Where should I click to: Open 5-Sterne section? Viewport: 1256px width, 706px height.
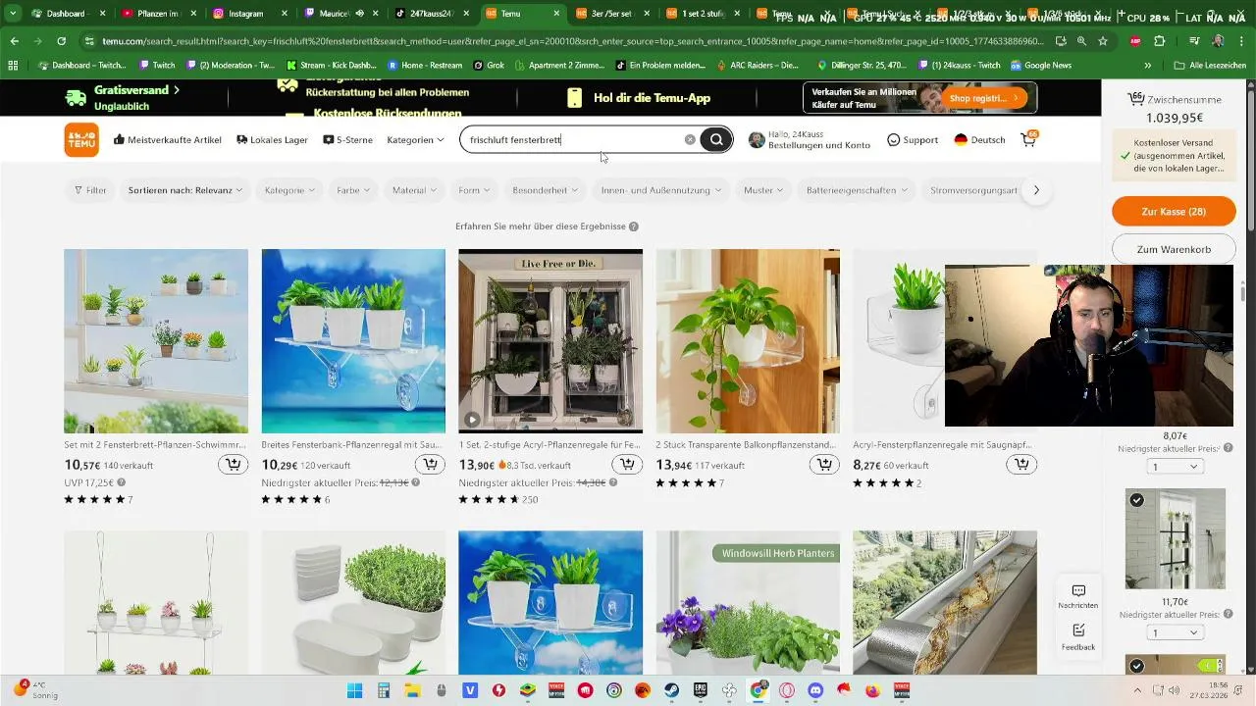pyautogui.click(x=347, y=139)
